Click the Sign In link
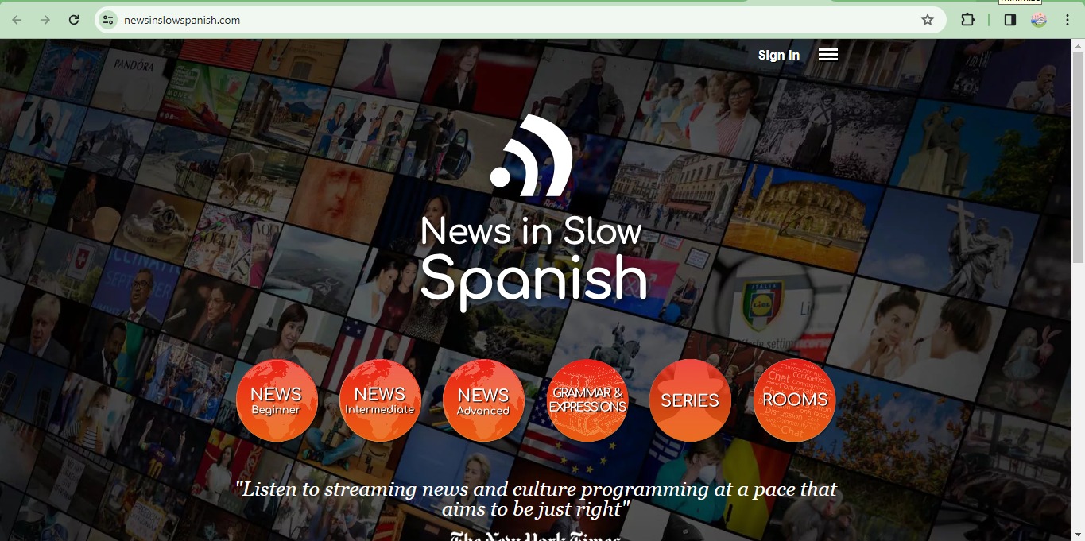Viewport: 1085px width, 541px height. pyautogui.click(x=779, y=55)
